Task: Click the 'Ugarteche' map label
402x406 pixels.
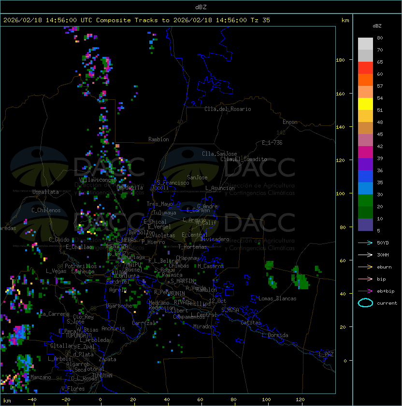Action: coord(119,306)
